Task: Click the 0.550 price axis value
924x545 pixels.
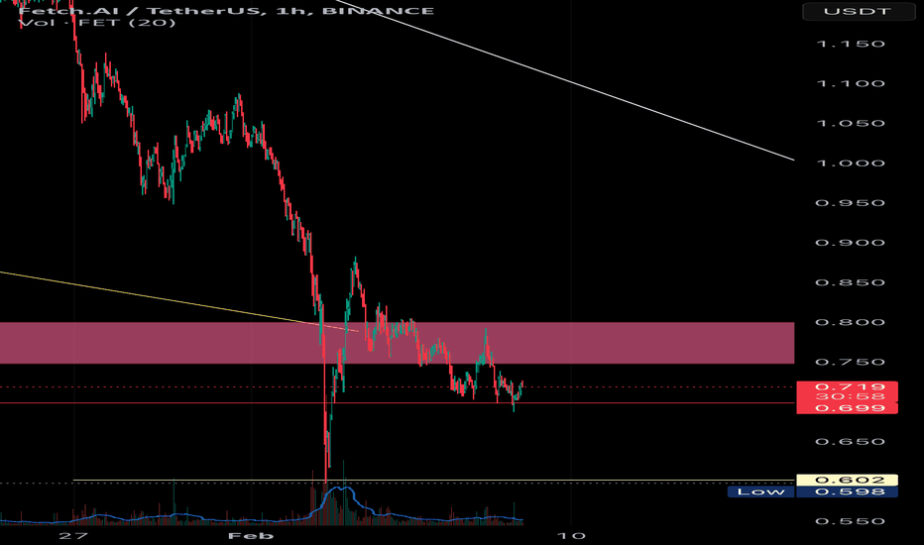Action: pyautogui.click(x=851, y=521)
